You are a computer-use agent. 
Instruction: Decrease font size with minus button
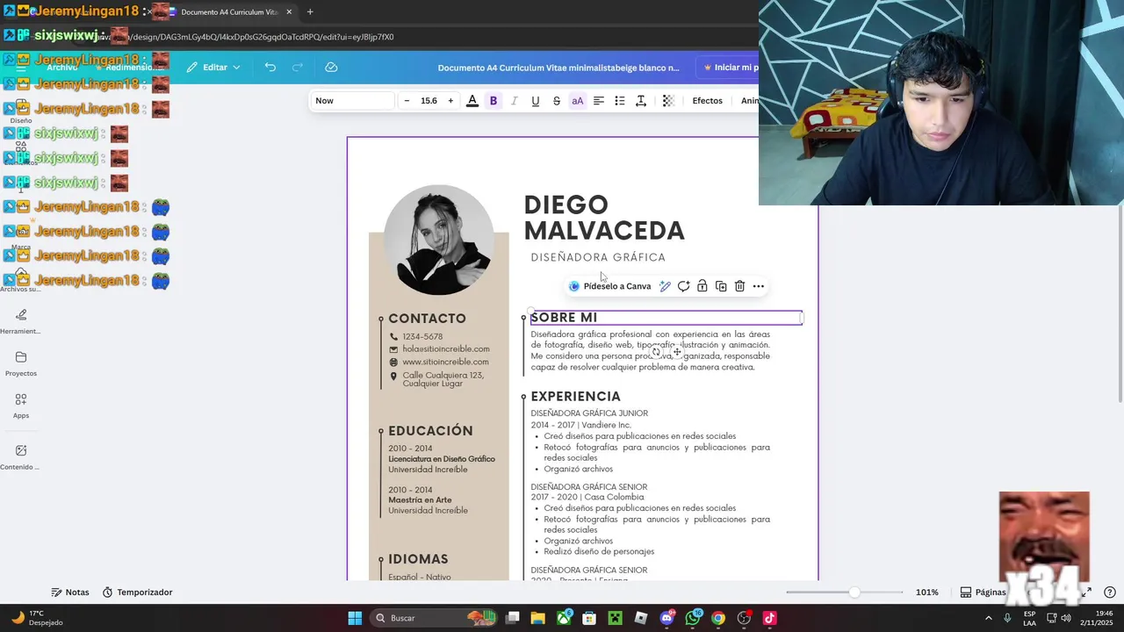(x=407, y=101)
